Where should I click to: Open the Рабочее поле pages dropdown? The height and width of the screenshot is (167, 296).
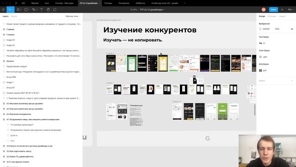point(73,16)
